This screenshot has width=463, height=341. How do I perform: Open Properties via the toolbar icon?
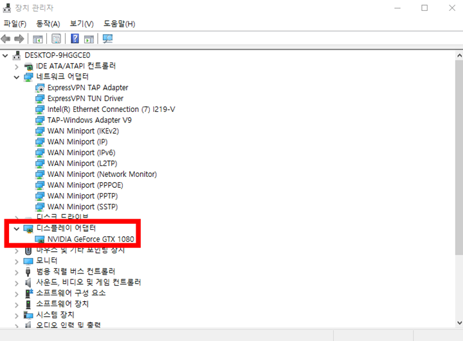tap(57, 39)
